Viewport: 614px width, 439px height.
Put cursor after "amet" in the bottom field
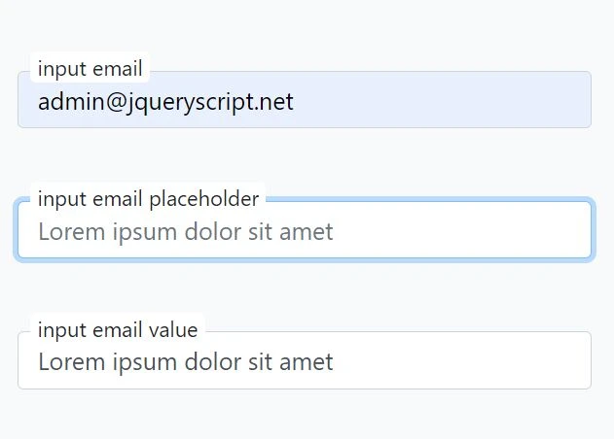[x=335, y=362]
